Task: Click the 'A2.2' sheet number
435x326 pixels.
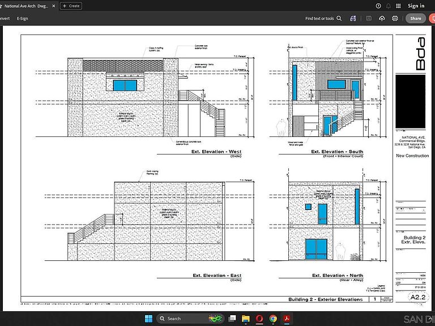Action: (x=417, y=297)
